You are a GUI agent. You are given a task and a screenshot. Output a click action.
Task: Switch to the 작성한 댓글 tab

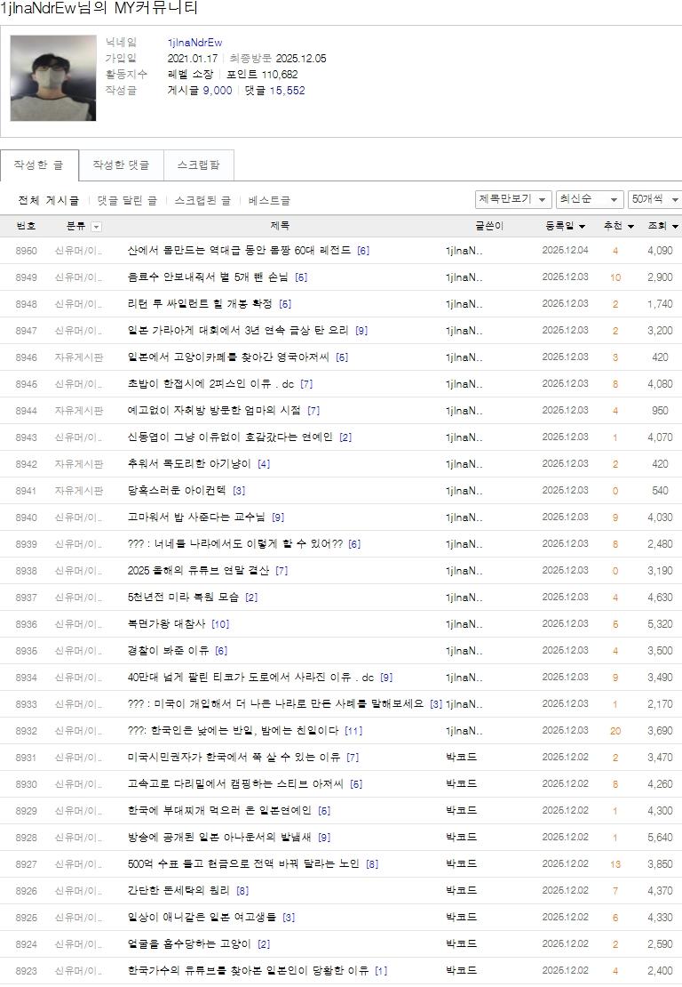coord(122,164)
